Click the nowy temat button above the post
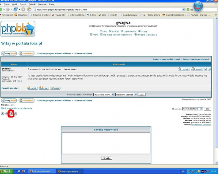 tap(9, 53)
